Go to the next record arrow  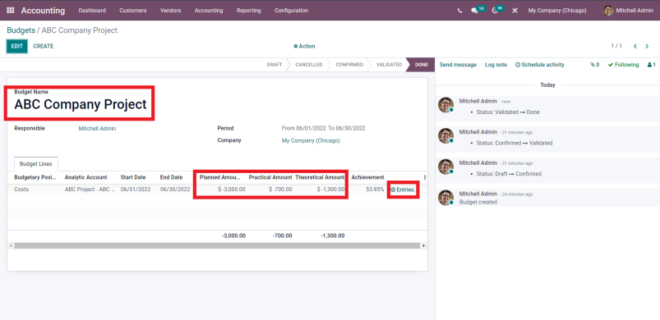[647, 46]
